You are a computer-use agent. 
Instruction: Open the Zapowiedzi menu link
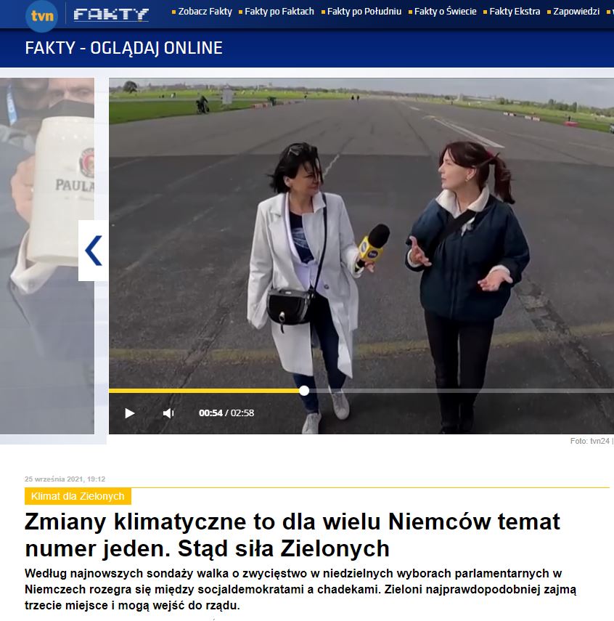pyautogui.click(x=576, y=12)
